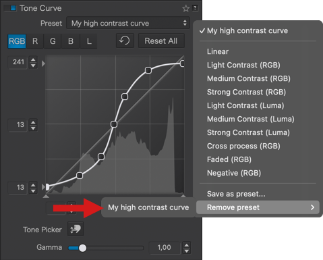
Task: Select the curve center control point
Action: pyautogui.click(x=114, y=124)
